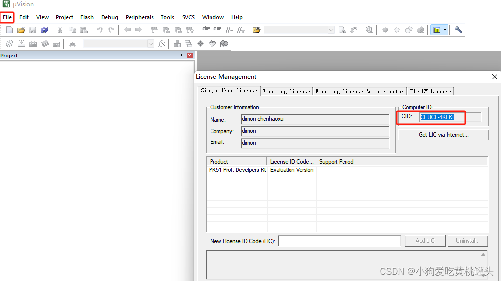Click the Batch Build icon

[x=45, y=44]
